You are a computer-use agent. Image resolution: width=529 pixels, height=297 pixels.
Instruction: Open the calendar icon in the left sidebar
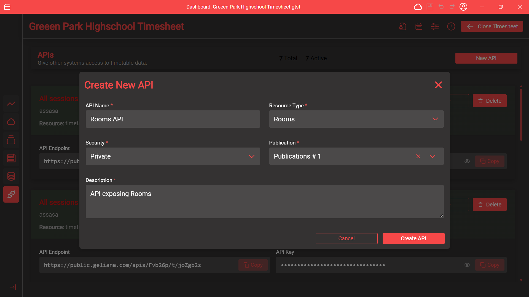tap(11, 158)
